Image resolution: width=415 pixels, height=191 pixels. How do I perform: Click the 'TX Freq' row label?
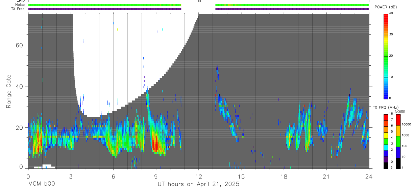18,9
